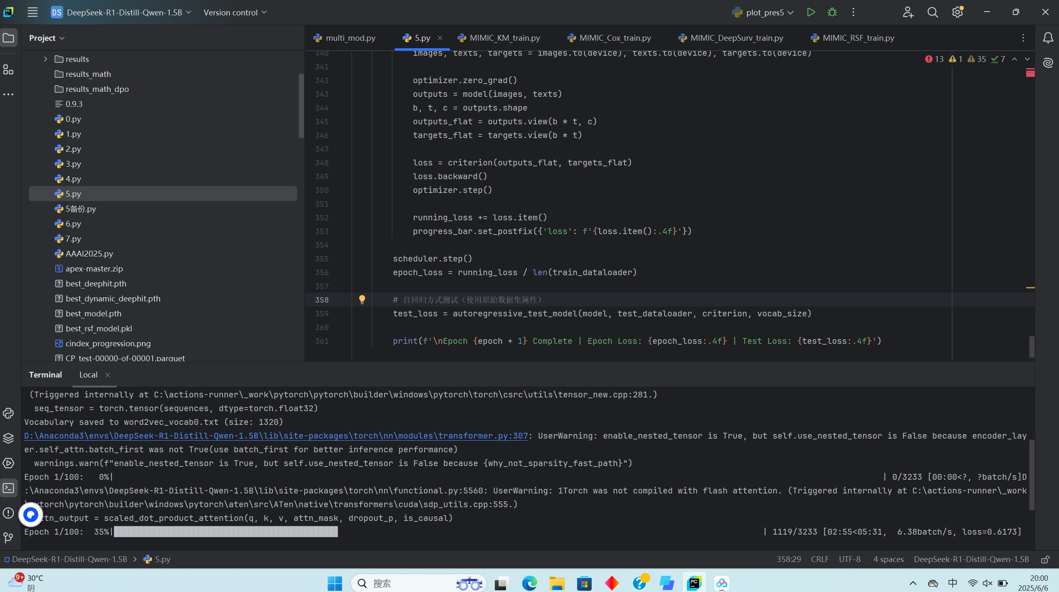Open the notifications bell
The height and width of the screenshot is (592, 1059).
pos(1048,37)
